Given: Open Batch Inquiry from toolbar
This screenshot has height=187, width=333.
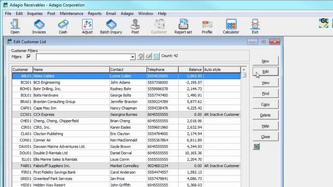Looking at the screenshot, I should [111, 26].
